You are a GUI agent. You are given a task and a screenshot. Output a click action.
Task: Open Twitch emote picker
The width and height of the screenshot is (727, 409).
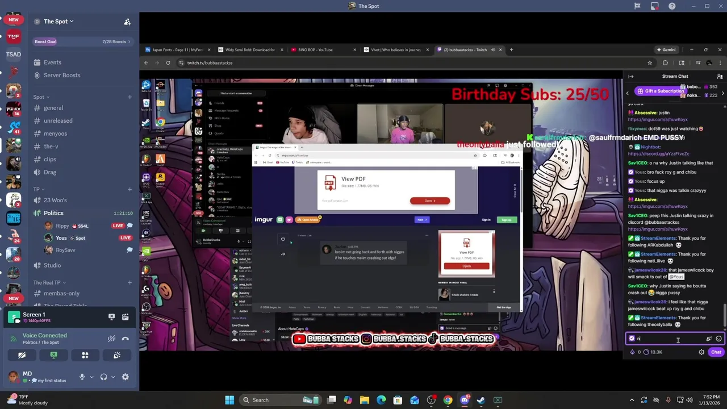[718, 339]
